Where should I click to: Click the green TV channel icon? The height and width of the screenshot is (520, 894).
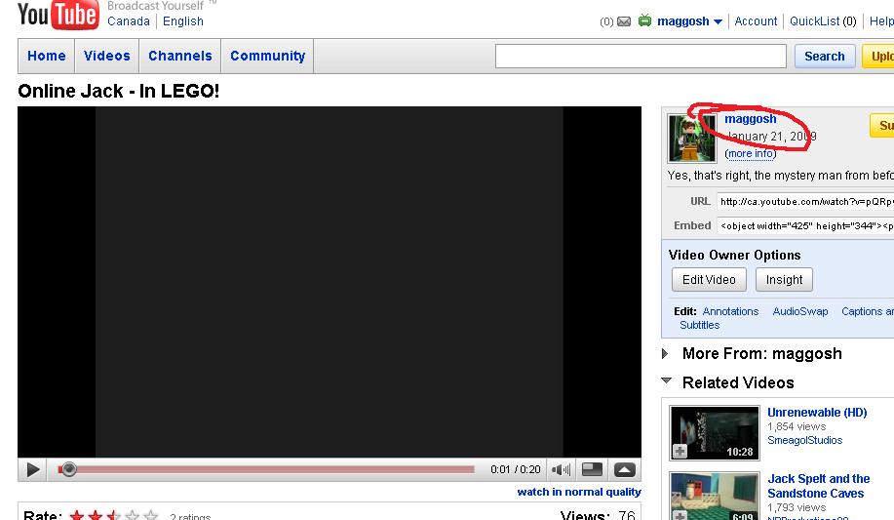(644, 21)
